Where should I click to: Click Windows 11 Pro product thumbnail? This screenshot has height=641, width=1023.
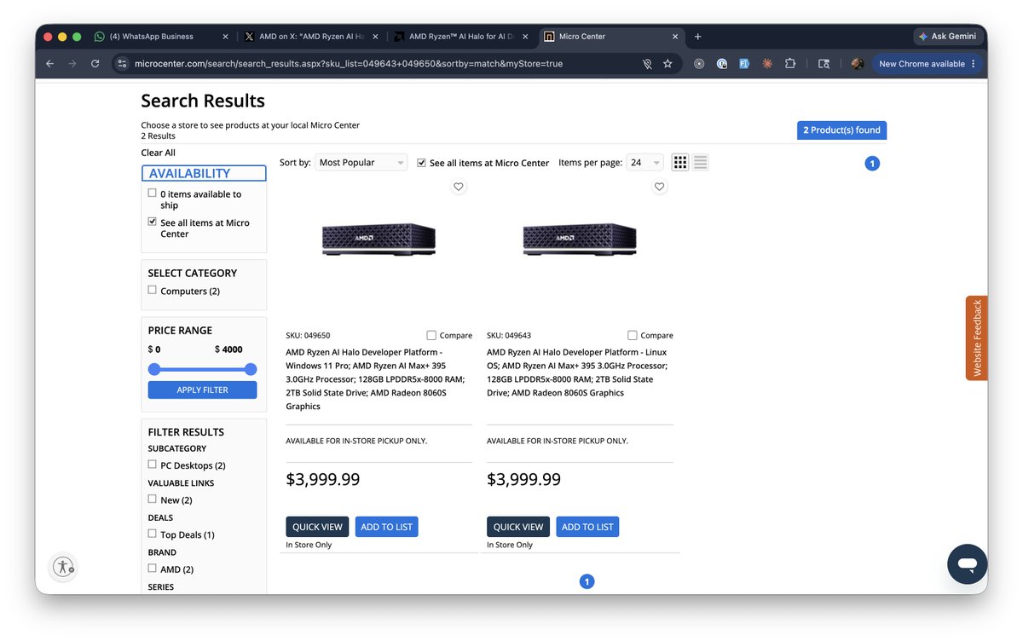coord(379,239)
